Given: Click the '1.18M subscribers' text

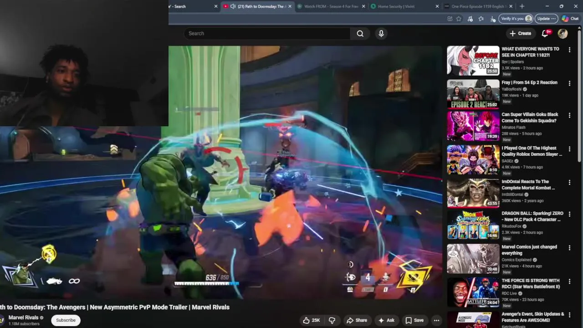Looking at the screenshot, I should (24, 324).
